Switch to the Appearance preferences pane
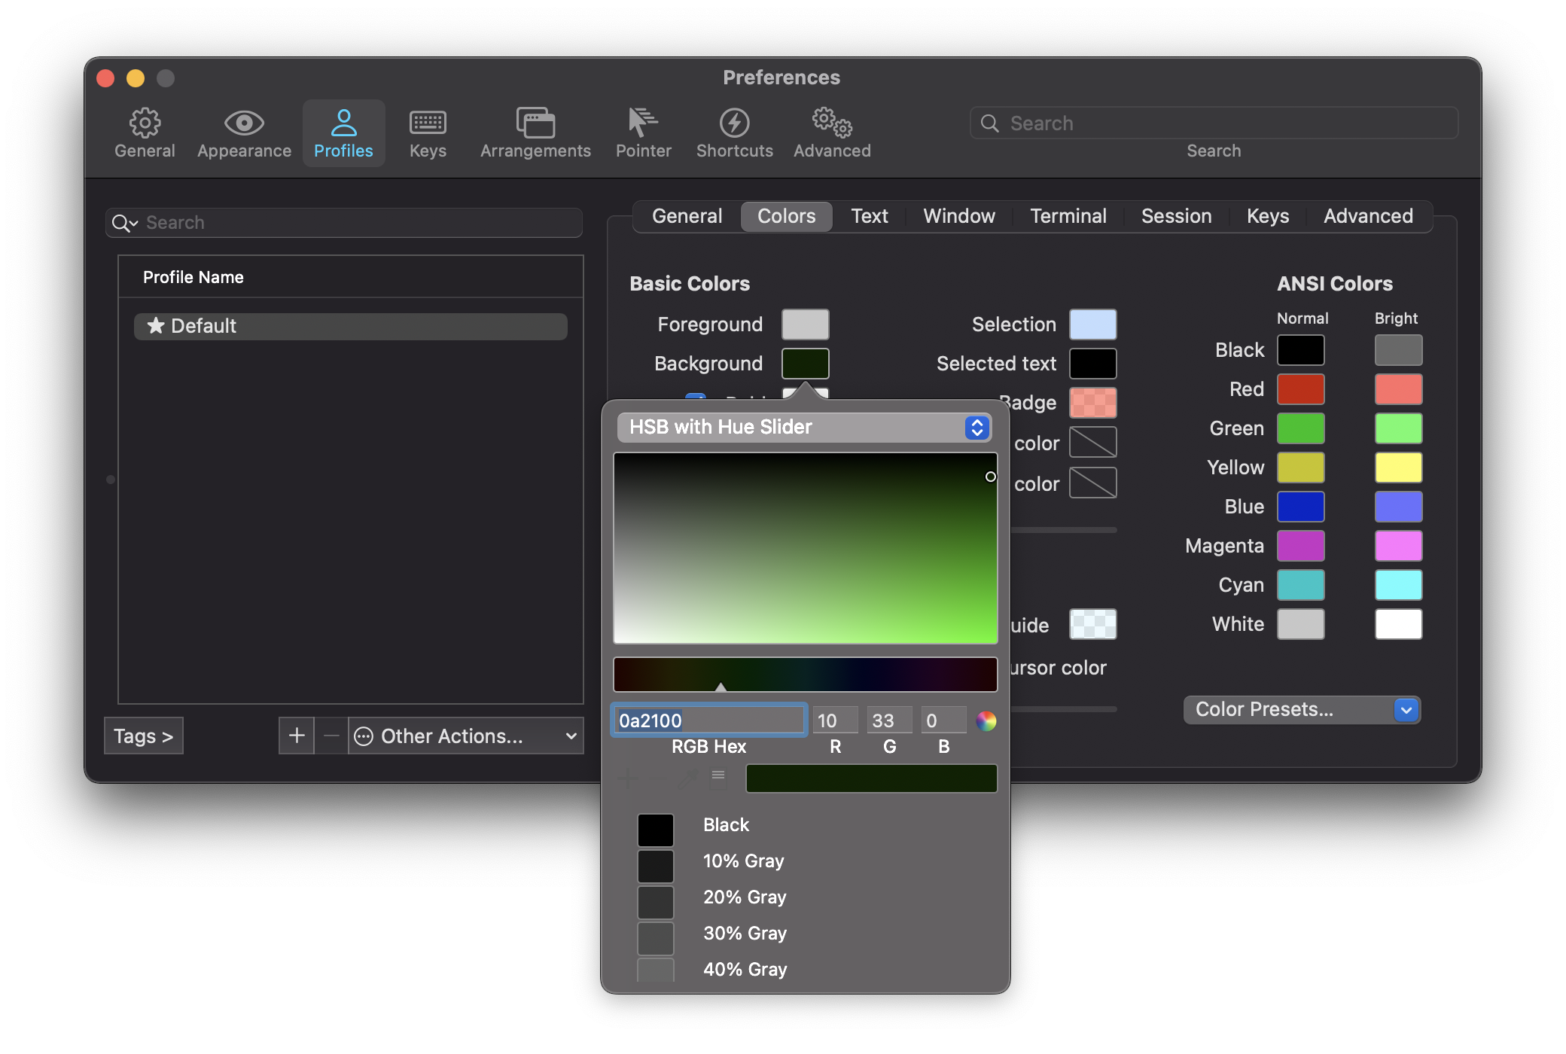Screen dimensions: 1566x1054 [244, 133]
